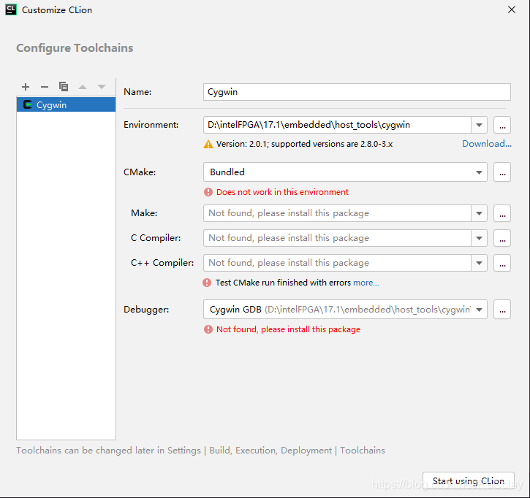Remove selected toolchain with minus icon
The height and width of the screenshot is (498, 530).
tap(45, 87)
